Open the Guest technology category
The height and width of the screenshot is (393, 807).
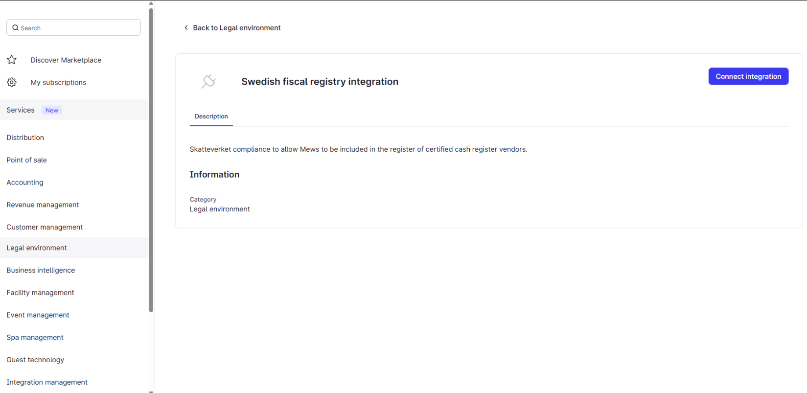coord(35,360)
